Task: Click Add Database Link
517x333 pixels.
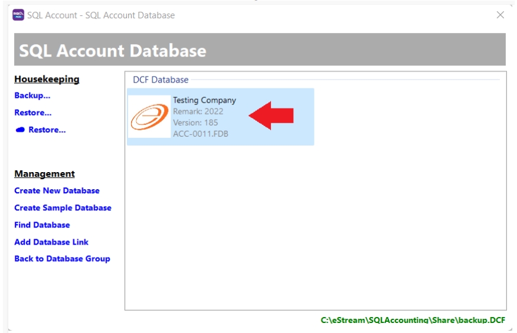Action: (51, 242)
